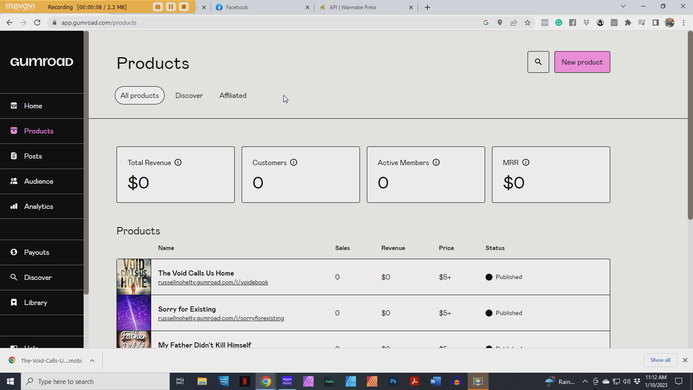693x390 pixels.
Task: Switch to the Discover tab
Action: (x=189, y=95)
